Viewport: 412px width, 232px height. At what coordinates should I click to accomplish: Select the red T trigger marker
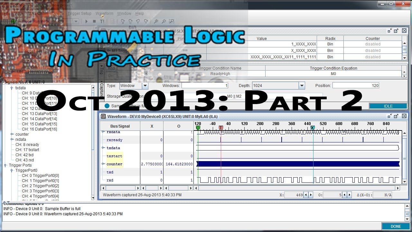click(221, 128)
